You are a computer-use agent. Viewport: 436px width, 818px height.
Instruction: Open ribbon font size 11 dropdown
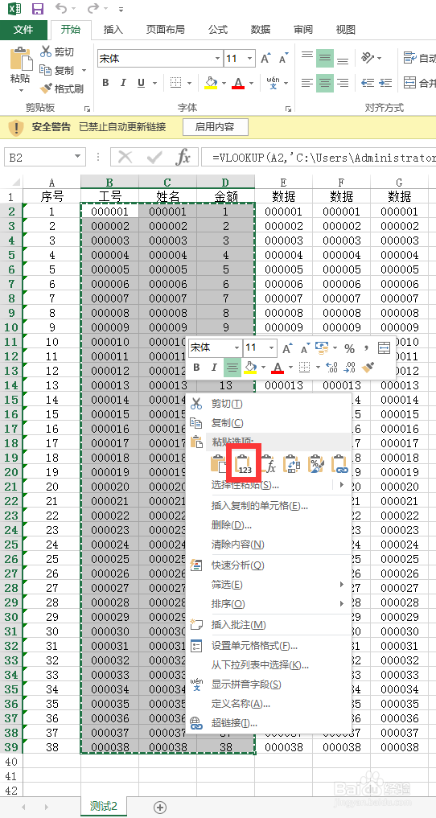pos(250,58)
